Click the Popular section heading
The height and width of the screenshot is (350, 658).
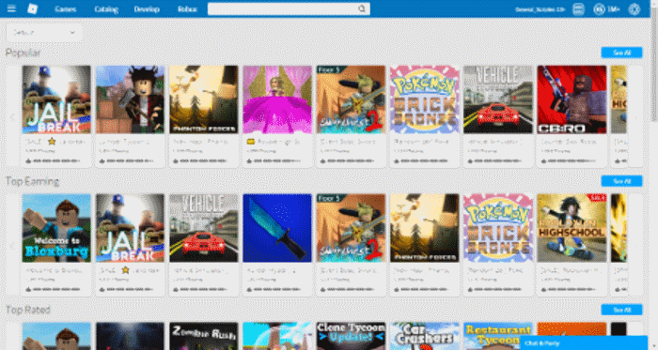click(23, 53)
